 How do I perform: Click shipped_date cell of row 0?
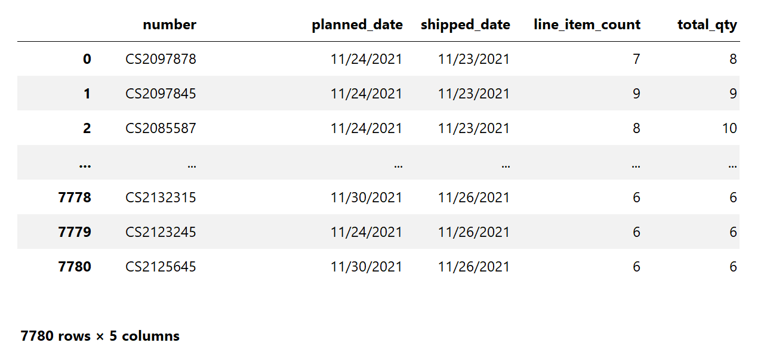coord(474,59)
